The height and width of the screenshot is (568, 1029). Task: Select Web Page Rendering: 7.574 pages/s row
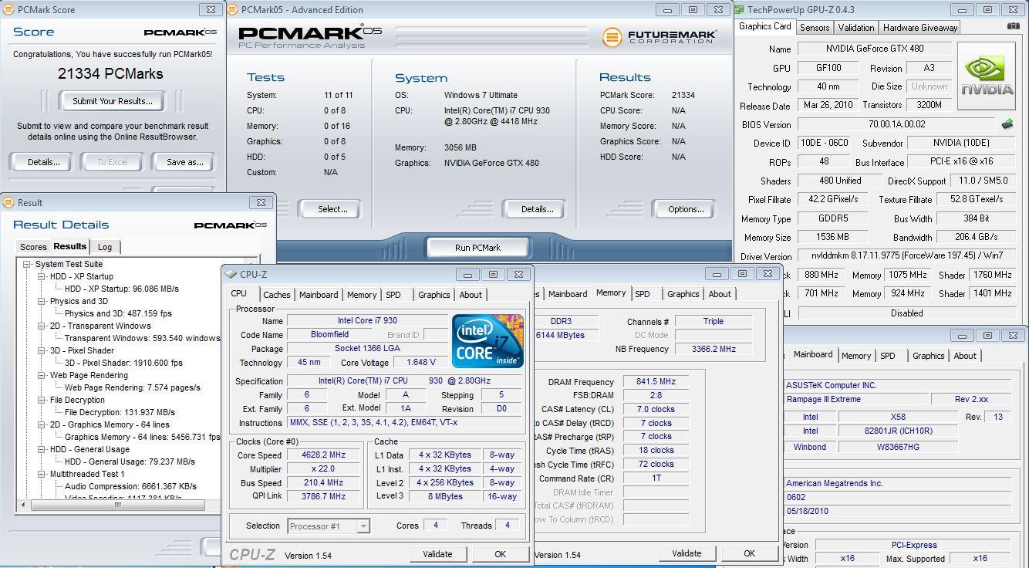coord(133,387)
